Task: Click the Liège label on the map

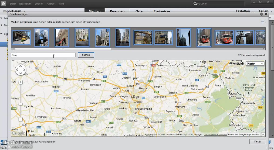Action: coord(135,97)
